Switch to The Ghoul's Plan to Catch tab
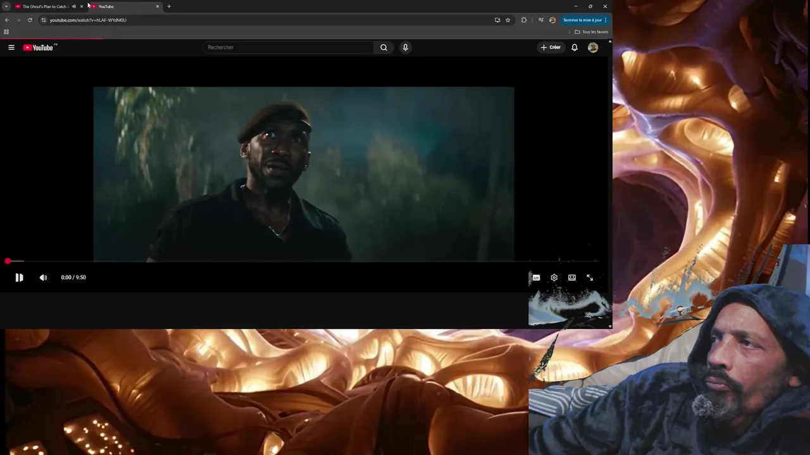 click(44, 6)
